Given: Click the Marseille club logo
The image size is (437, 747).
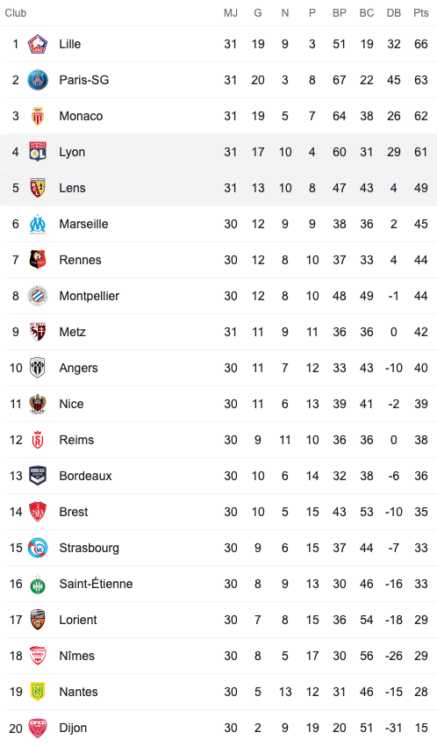Looking at the screenshot, I should tap(37, 224).
